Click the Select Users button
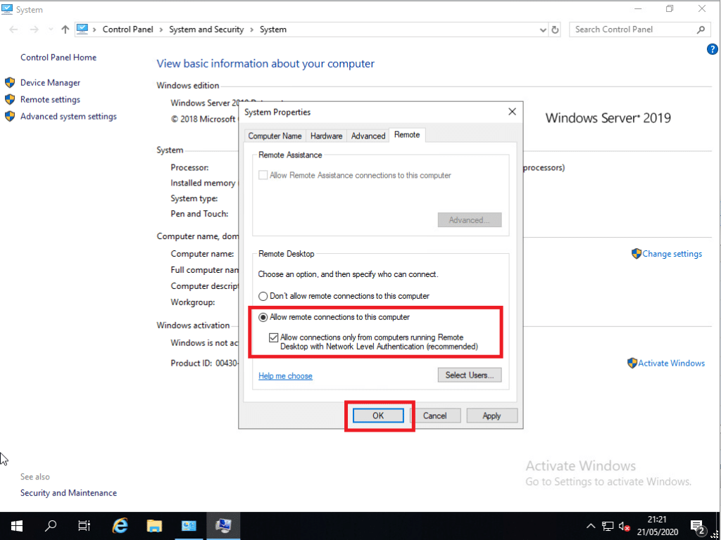The height and width of the screenshot is (540, 721). click(470, 375)
